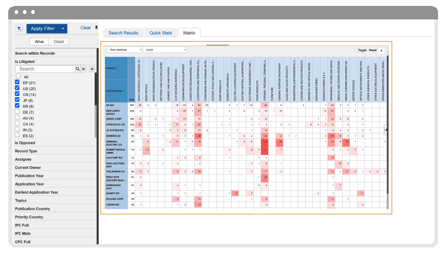Click the SIEMENS AG row header
The width and height of the screenshot is (441, 265).
(x=116, y=135)
